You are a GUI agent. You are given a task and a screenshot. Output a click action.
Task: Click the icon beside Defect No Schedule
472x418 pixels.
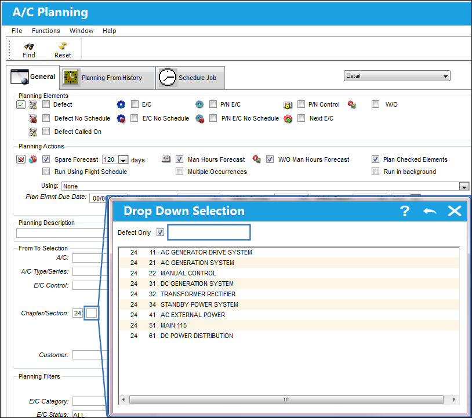point(33,118)
